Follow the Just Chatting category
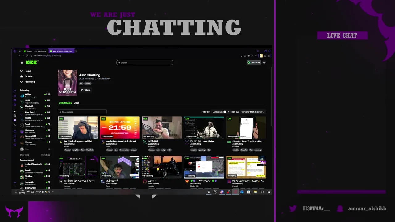This screenshot has width=395, height=222. [x=85, y=90]
